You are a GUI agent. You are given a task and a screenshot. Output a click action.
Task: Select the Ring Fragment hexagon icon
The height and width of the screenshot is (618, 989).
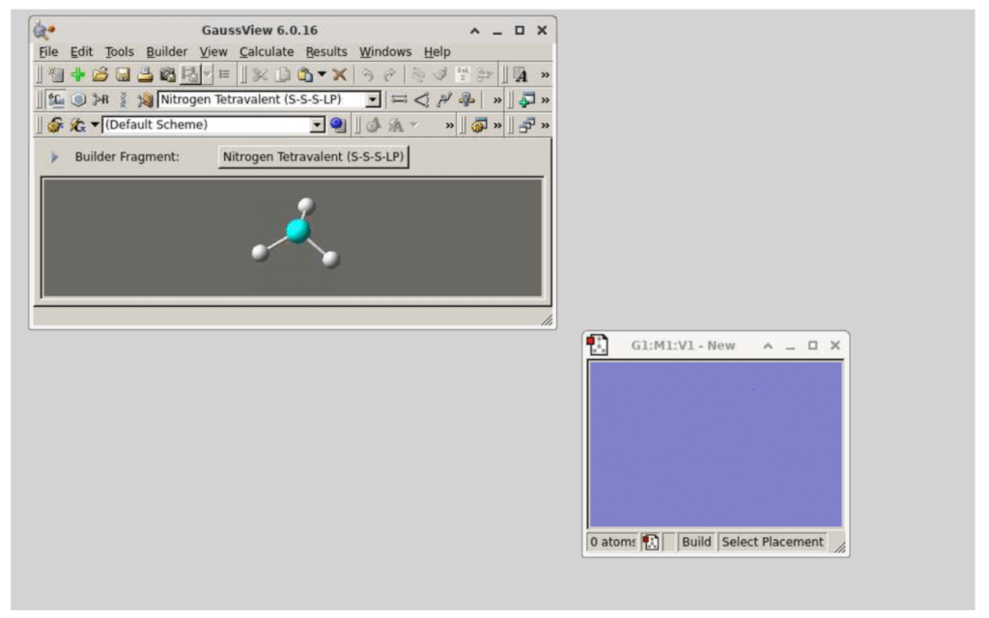[78, 99]
